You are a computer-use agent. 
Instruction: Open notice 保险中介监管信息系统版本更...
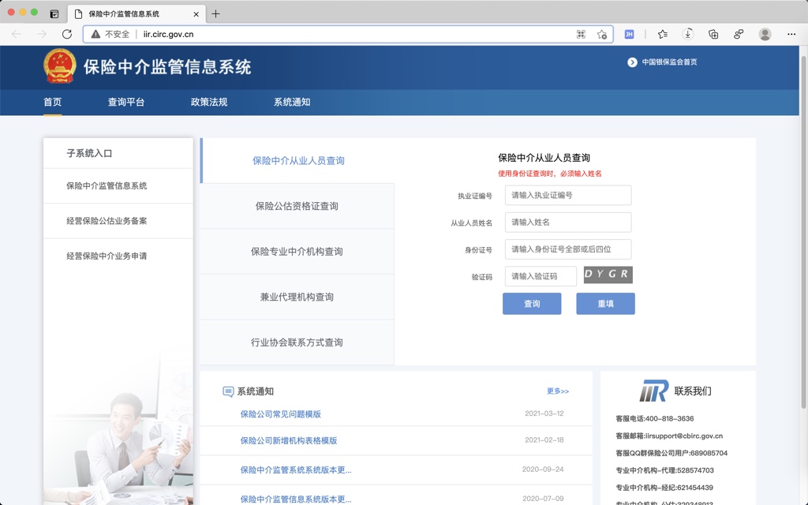(296, 499)
